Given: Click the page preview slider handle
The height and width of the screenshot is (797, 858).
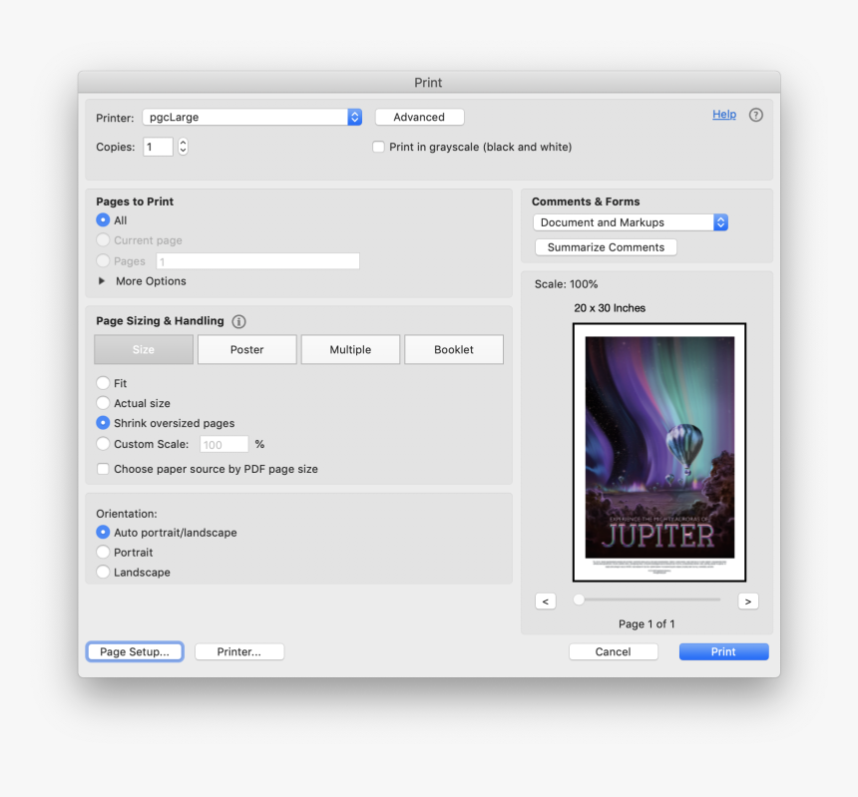Looking at the screenshot, I should [579, 600].
